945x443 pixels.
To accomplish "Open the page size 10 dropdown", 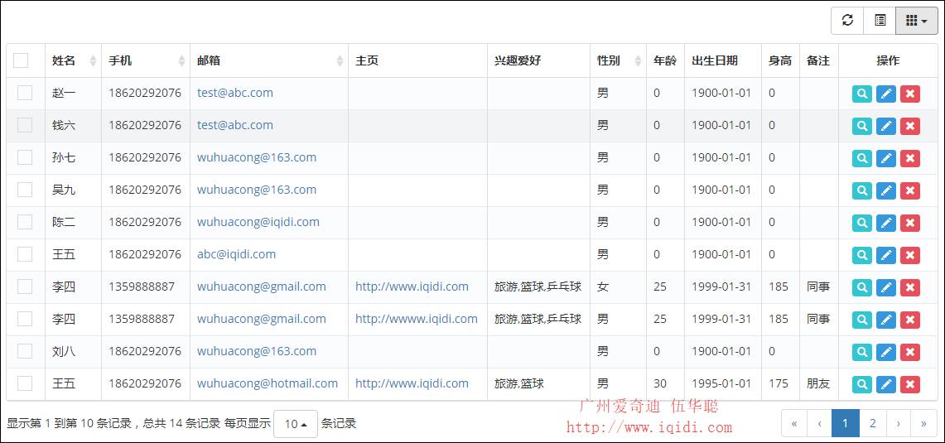I will [296, 424].
